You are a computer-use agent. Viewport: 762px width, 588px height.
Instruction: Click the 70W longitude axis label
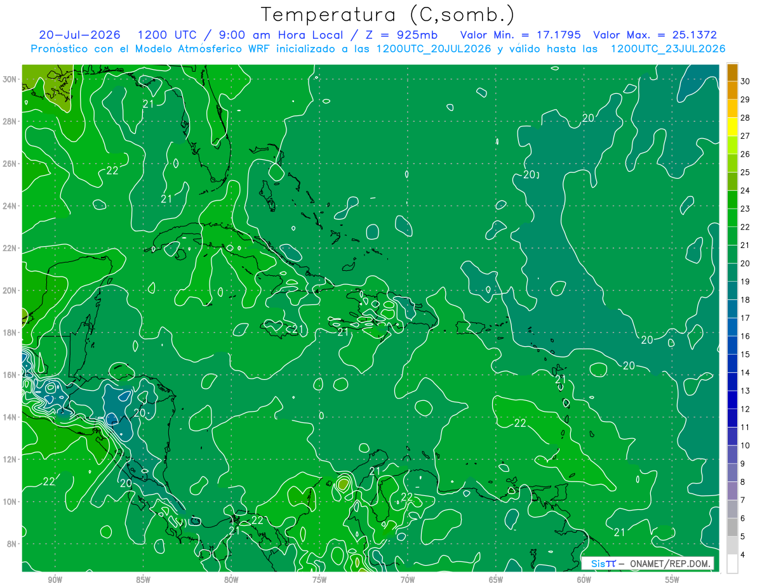pyautogui.click(x=408, y=580)
